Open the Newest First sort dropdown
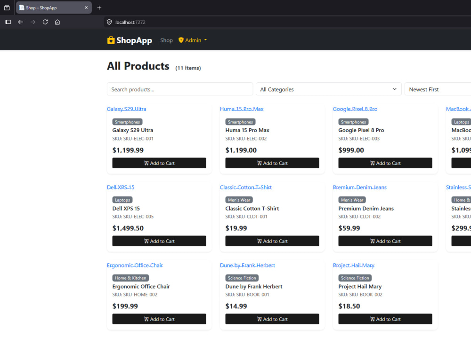The image size is (471, 353). click(438, 89)
